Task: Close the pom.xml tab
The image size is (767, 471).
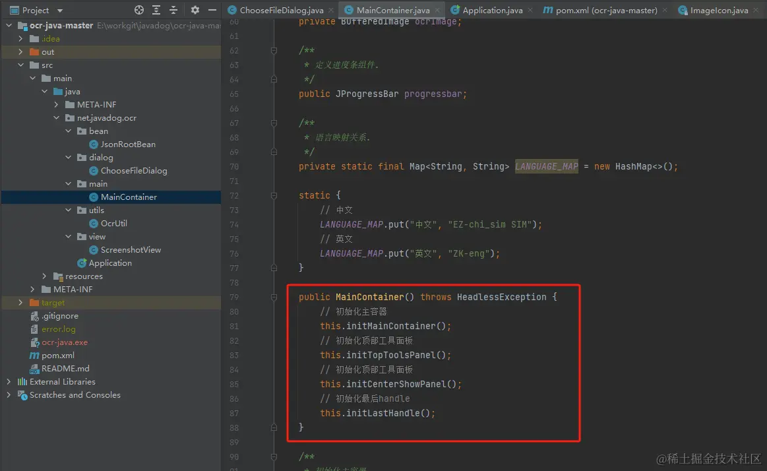Action: [x=665, y=10]
